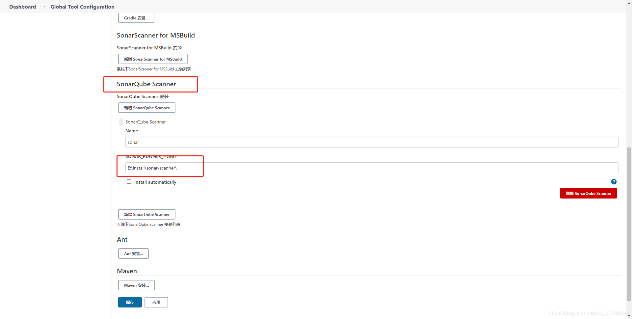Click the vertical page scrollbar thumb
632x319 pixels.
[x=629, y=224]
